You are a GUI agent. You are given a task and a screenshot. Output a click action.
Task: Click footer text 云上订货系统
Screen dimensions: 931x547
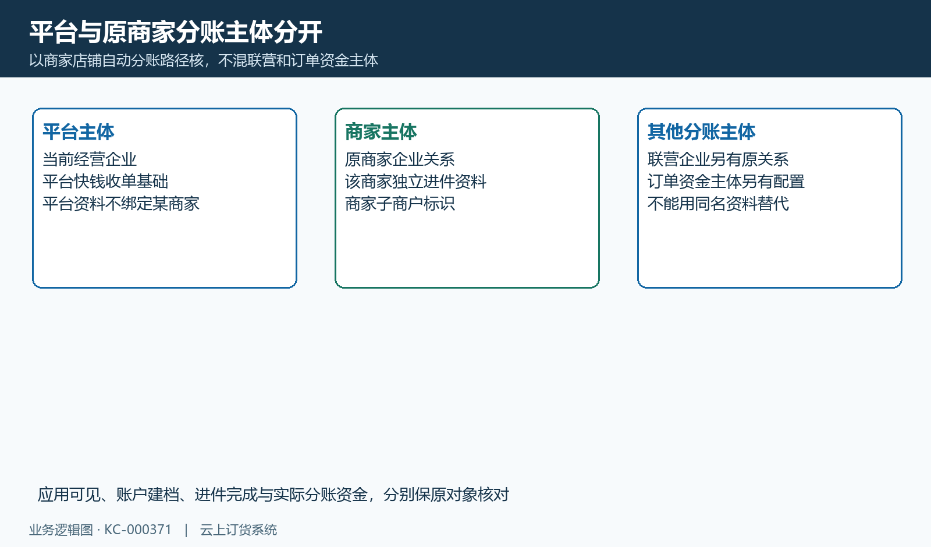[x=239, y=530]
